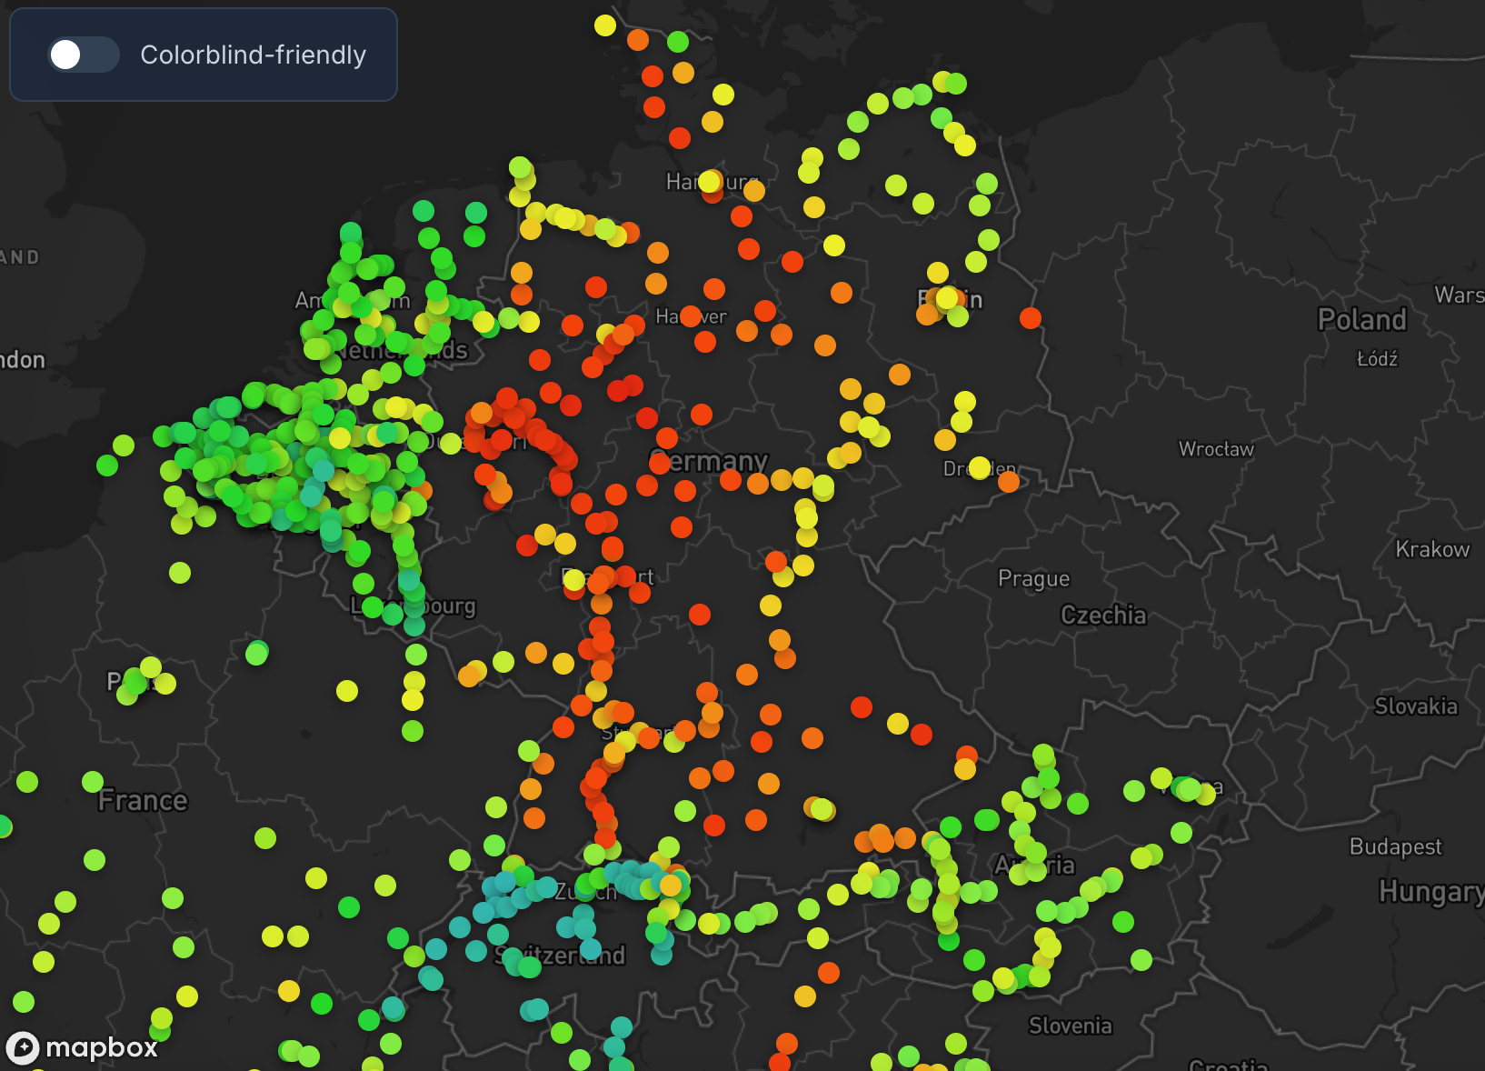This screenshot has width=1485, height=1071.
Task: Click the Croatia label at bottom edge
Action: 1227,1065
